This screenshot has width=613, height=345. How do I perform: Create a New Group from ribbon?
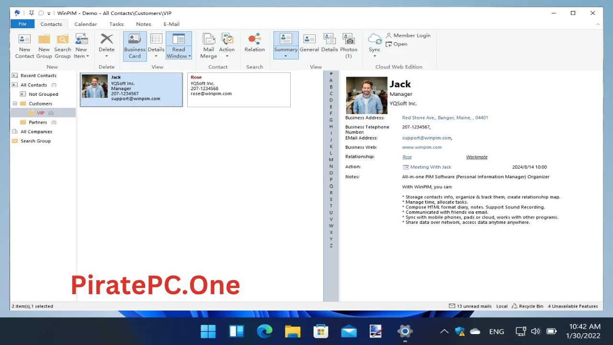pos(44,46)
